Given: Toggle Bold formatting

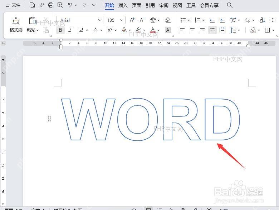Looking at the screenshot, I should coord(60,30).
